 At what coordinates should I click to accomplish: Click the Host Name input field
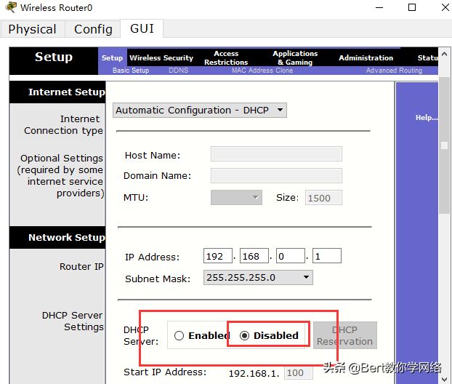pos(276,154)
